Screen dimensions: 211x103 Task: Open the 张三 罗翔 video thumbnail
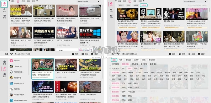174,14
